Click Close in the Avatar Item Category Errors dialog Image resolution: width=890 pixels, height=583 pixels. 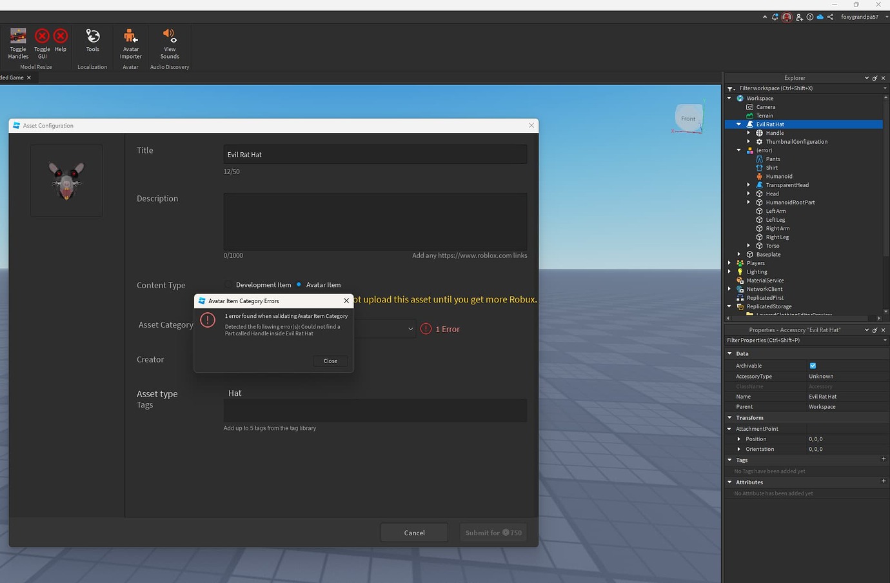[x=330, y=361]
